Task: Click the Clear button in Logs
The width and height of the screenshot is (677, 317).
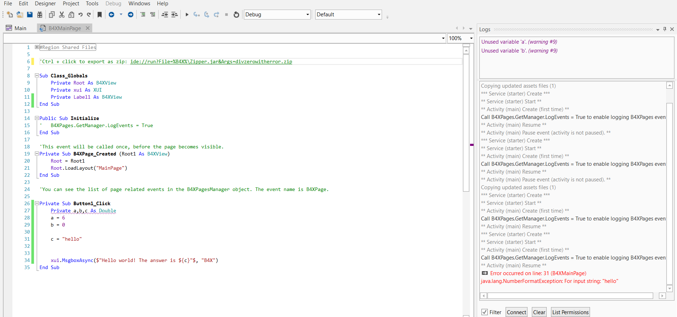Action: (x=539, y=312)
